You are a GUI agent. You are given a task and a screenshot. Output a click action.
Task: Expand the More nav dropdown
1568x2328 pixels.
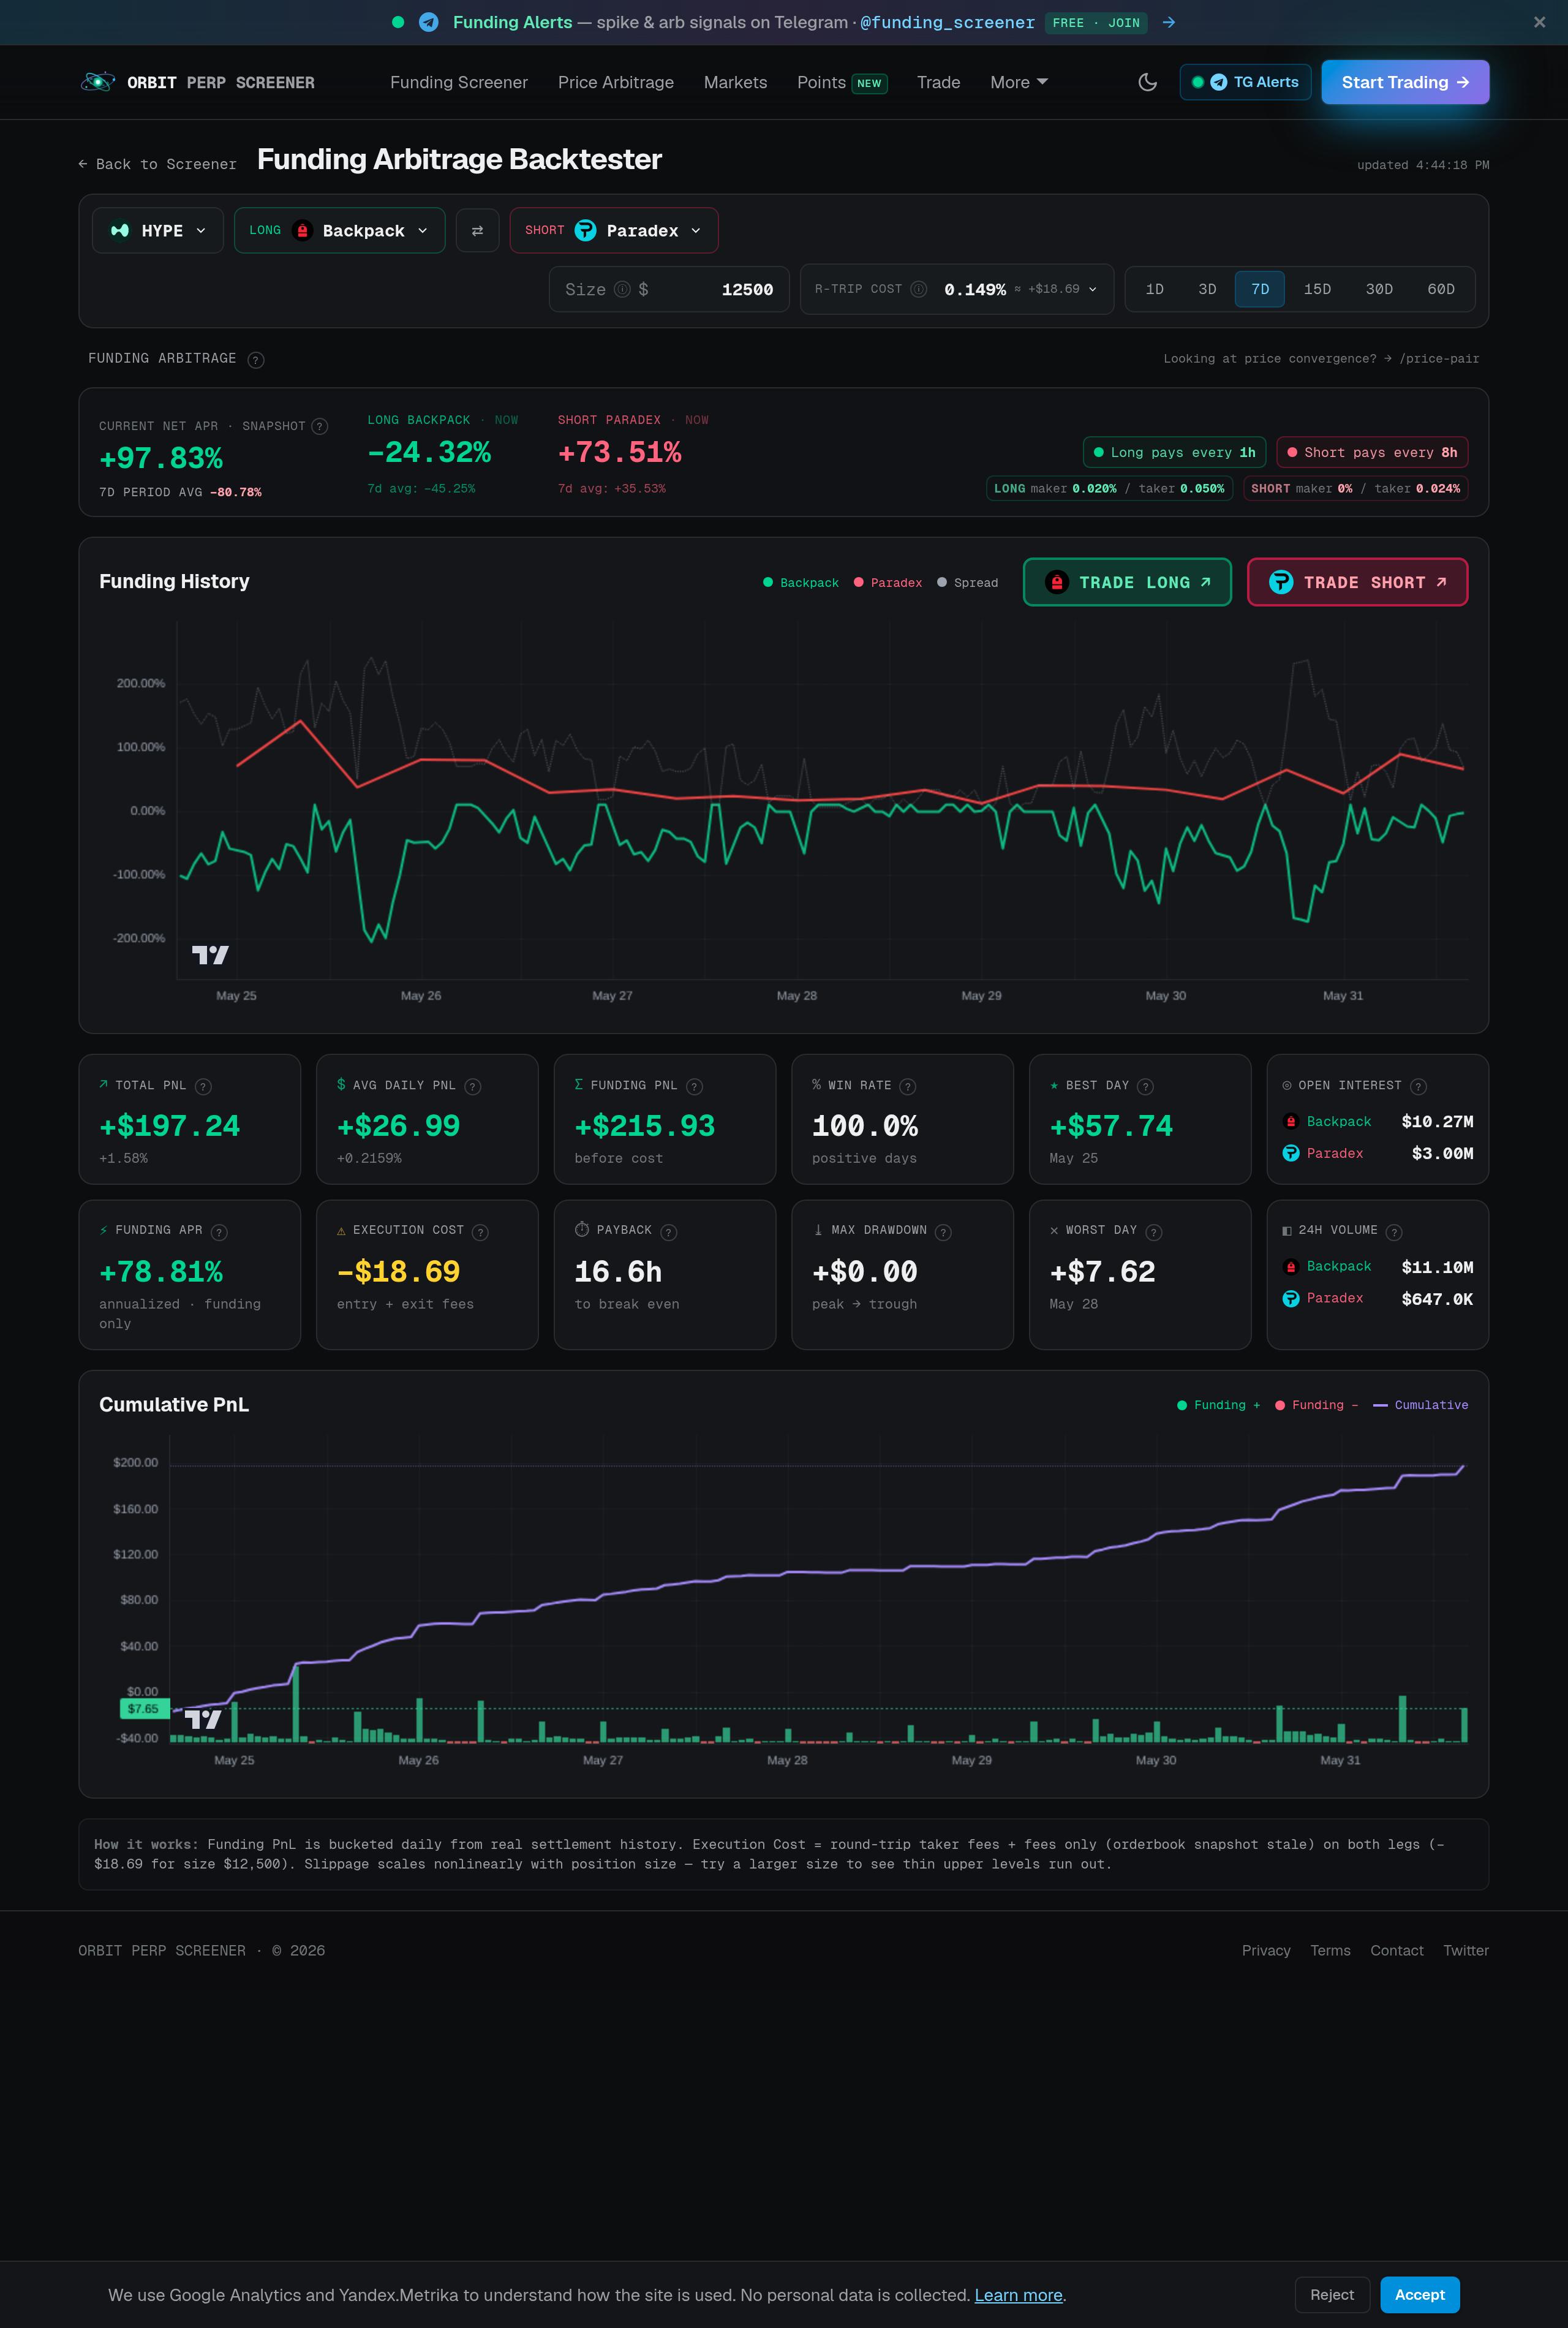click(x=1018, y=82)
